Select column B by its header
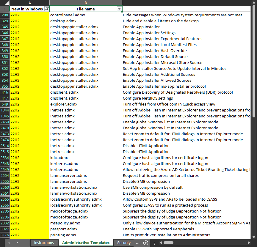This screenshot has height=247, width=257. pos(86,3)
